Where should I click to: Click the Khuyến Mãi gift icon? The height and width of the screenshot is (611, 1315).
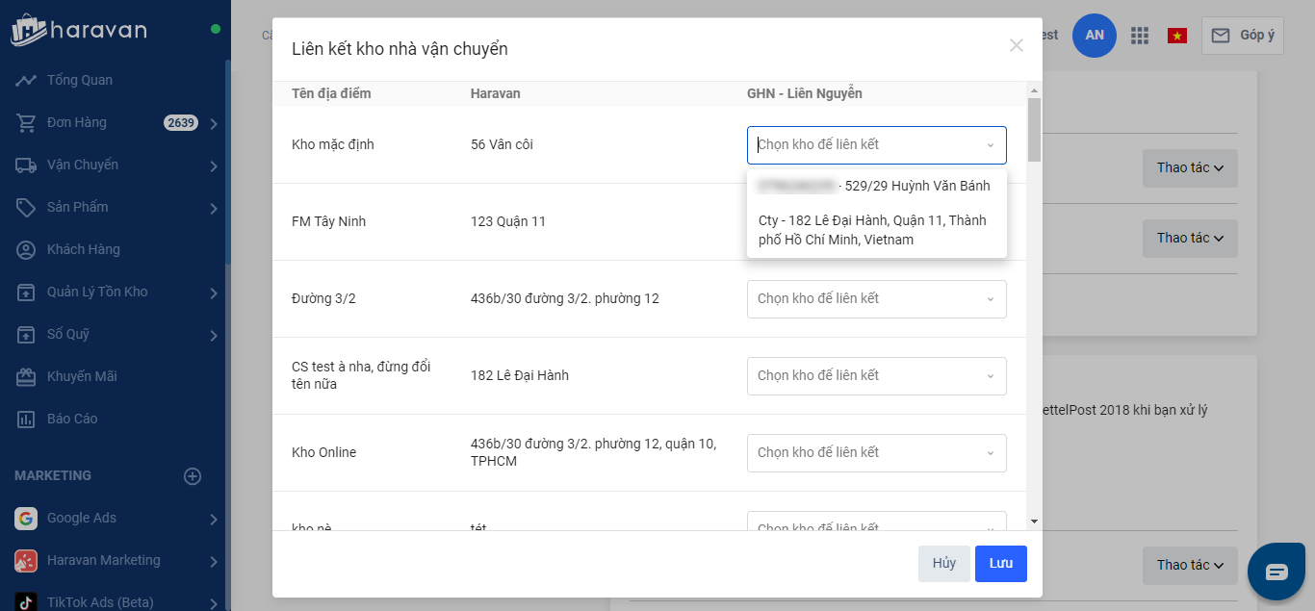pyautogui.click(x=26, y=376)
